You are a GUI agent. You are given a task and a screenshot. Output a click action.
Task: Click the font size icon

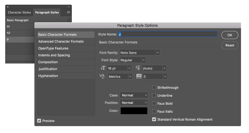coord(103,68)
